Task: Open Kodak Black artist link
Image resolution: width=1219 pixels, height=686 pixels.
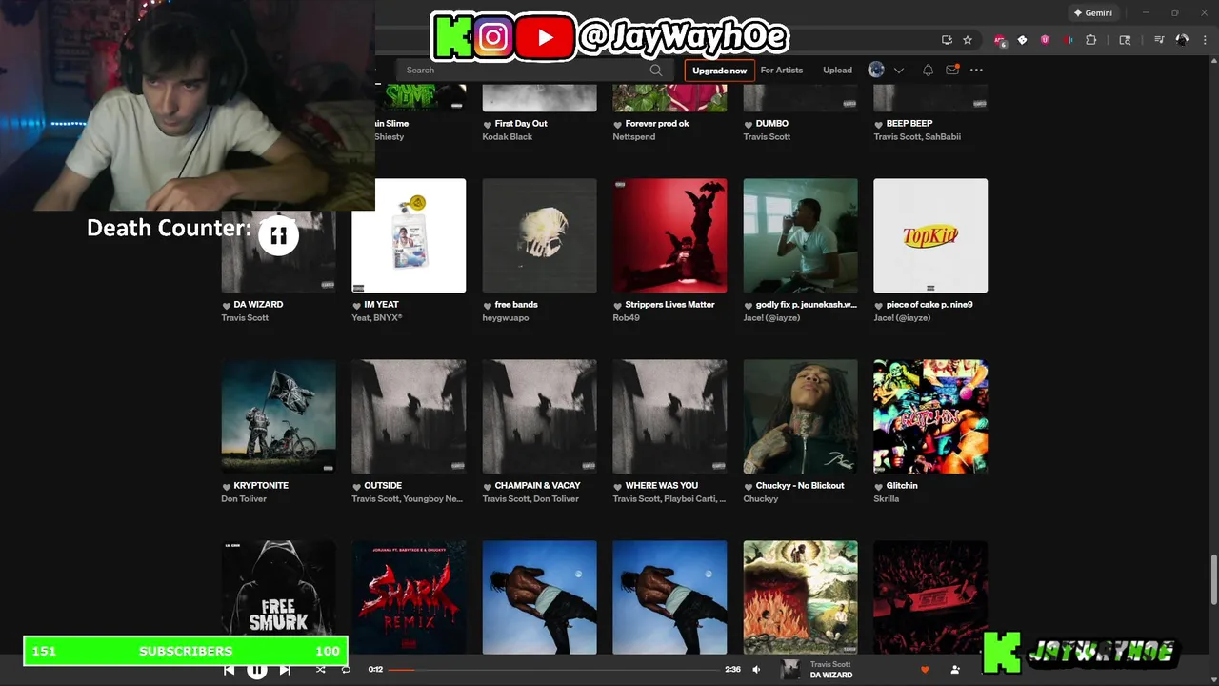Action: click(507, 136)
